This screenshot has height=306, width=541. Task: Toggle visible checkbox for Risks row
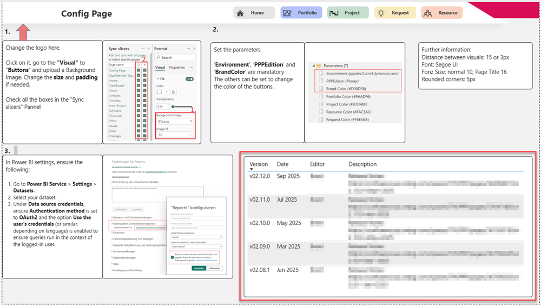pos(144,131)
